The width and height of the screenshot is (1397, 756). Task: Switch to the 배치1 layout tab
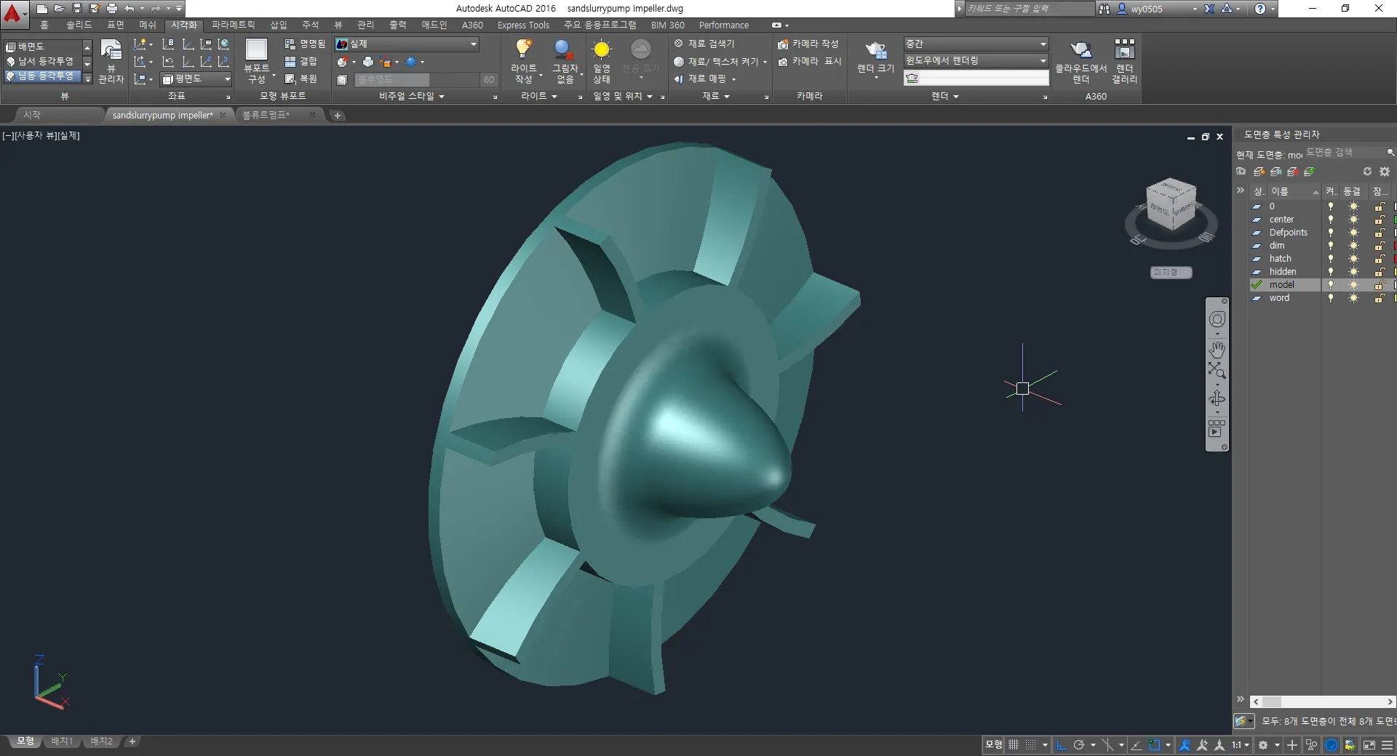(62, 741)
